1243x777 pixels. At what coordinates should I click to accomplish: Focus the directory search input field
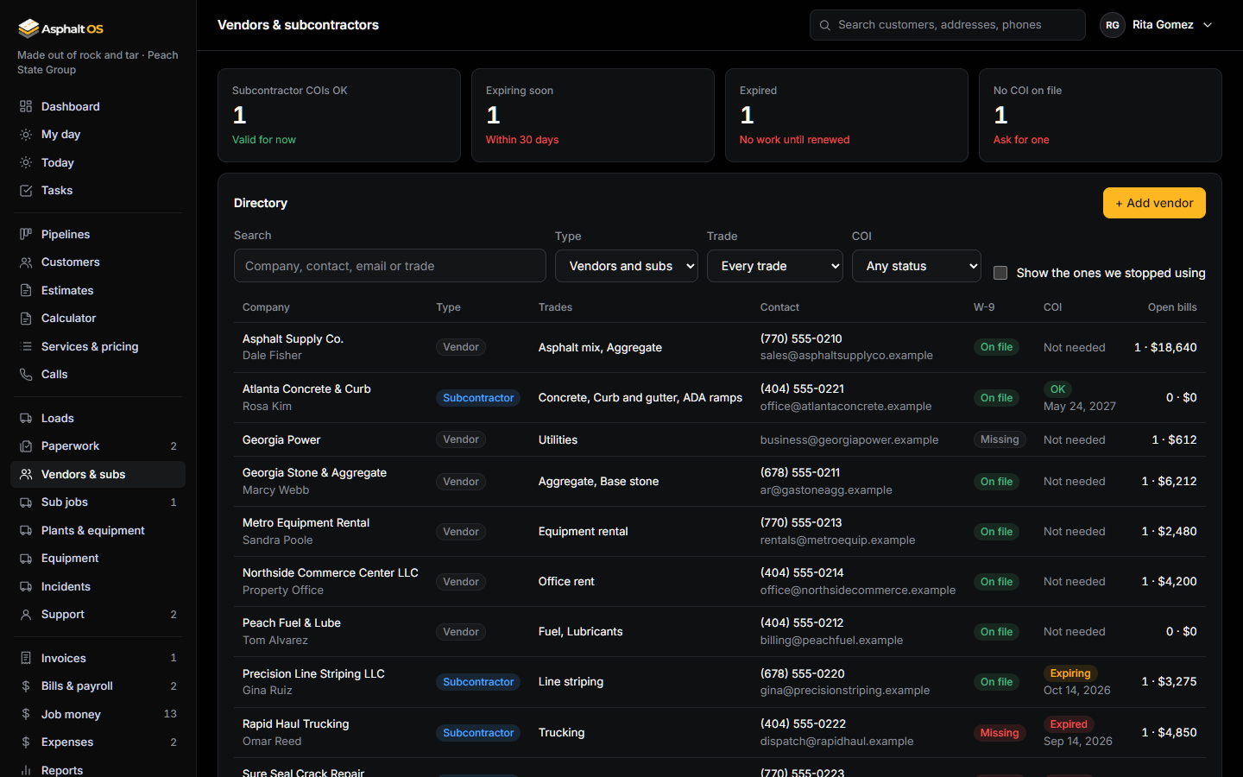390,266
